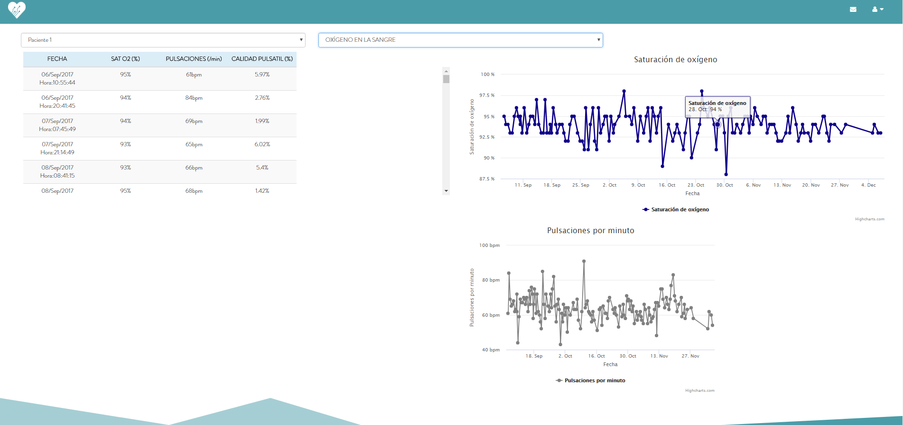Click the table scrollbar down arrow

pos(446,191)
